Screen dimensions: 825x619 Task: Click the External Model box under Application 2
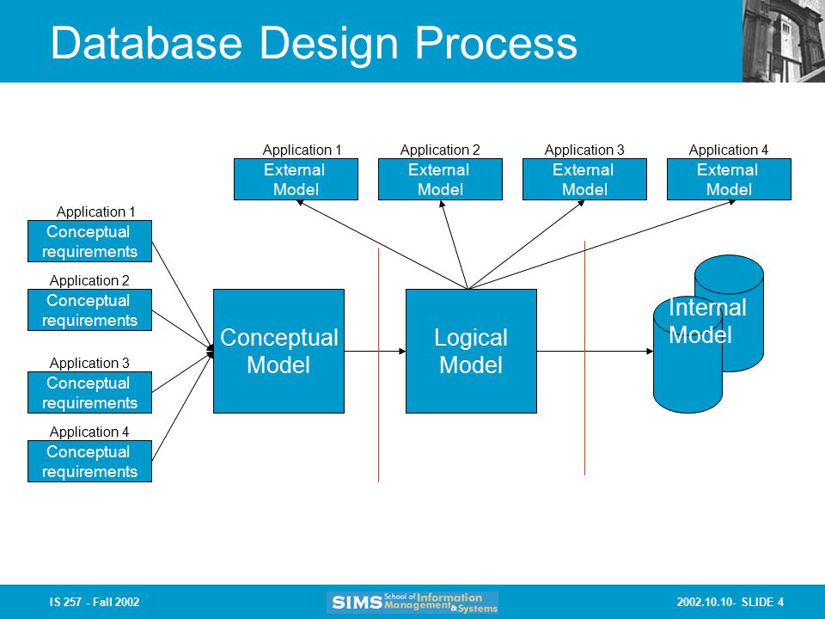tap(440, 180)
